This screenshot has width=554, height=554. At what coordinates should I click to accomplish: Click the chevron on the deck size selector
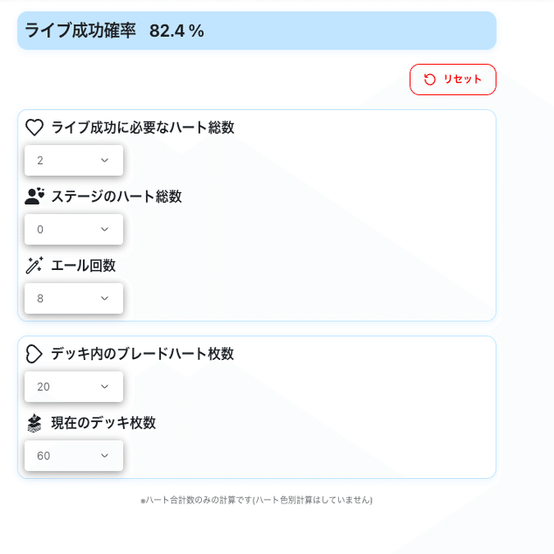point(105,455)
